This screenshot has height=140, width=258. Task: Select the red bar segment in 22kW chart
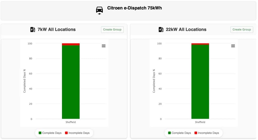pos(200,44)
